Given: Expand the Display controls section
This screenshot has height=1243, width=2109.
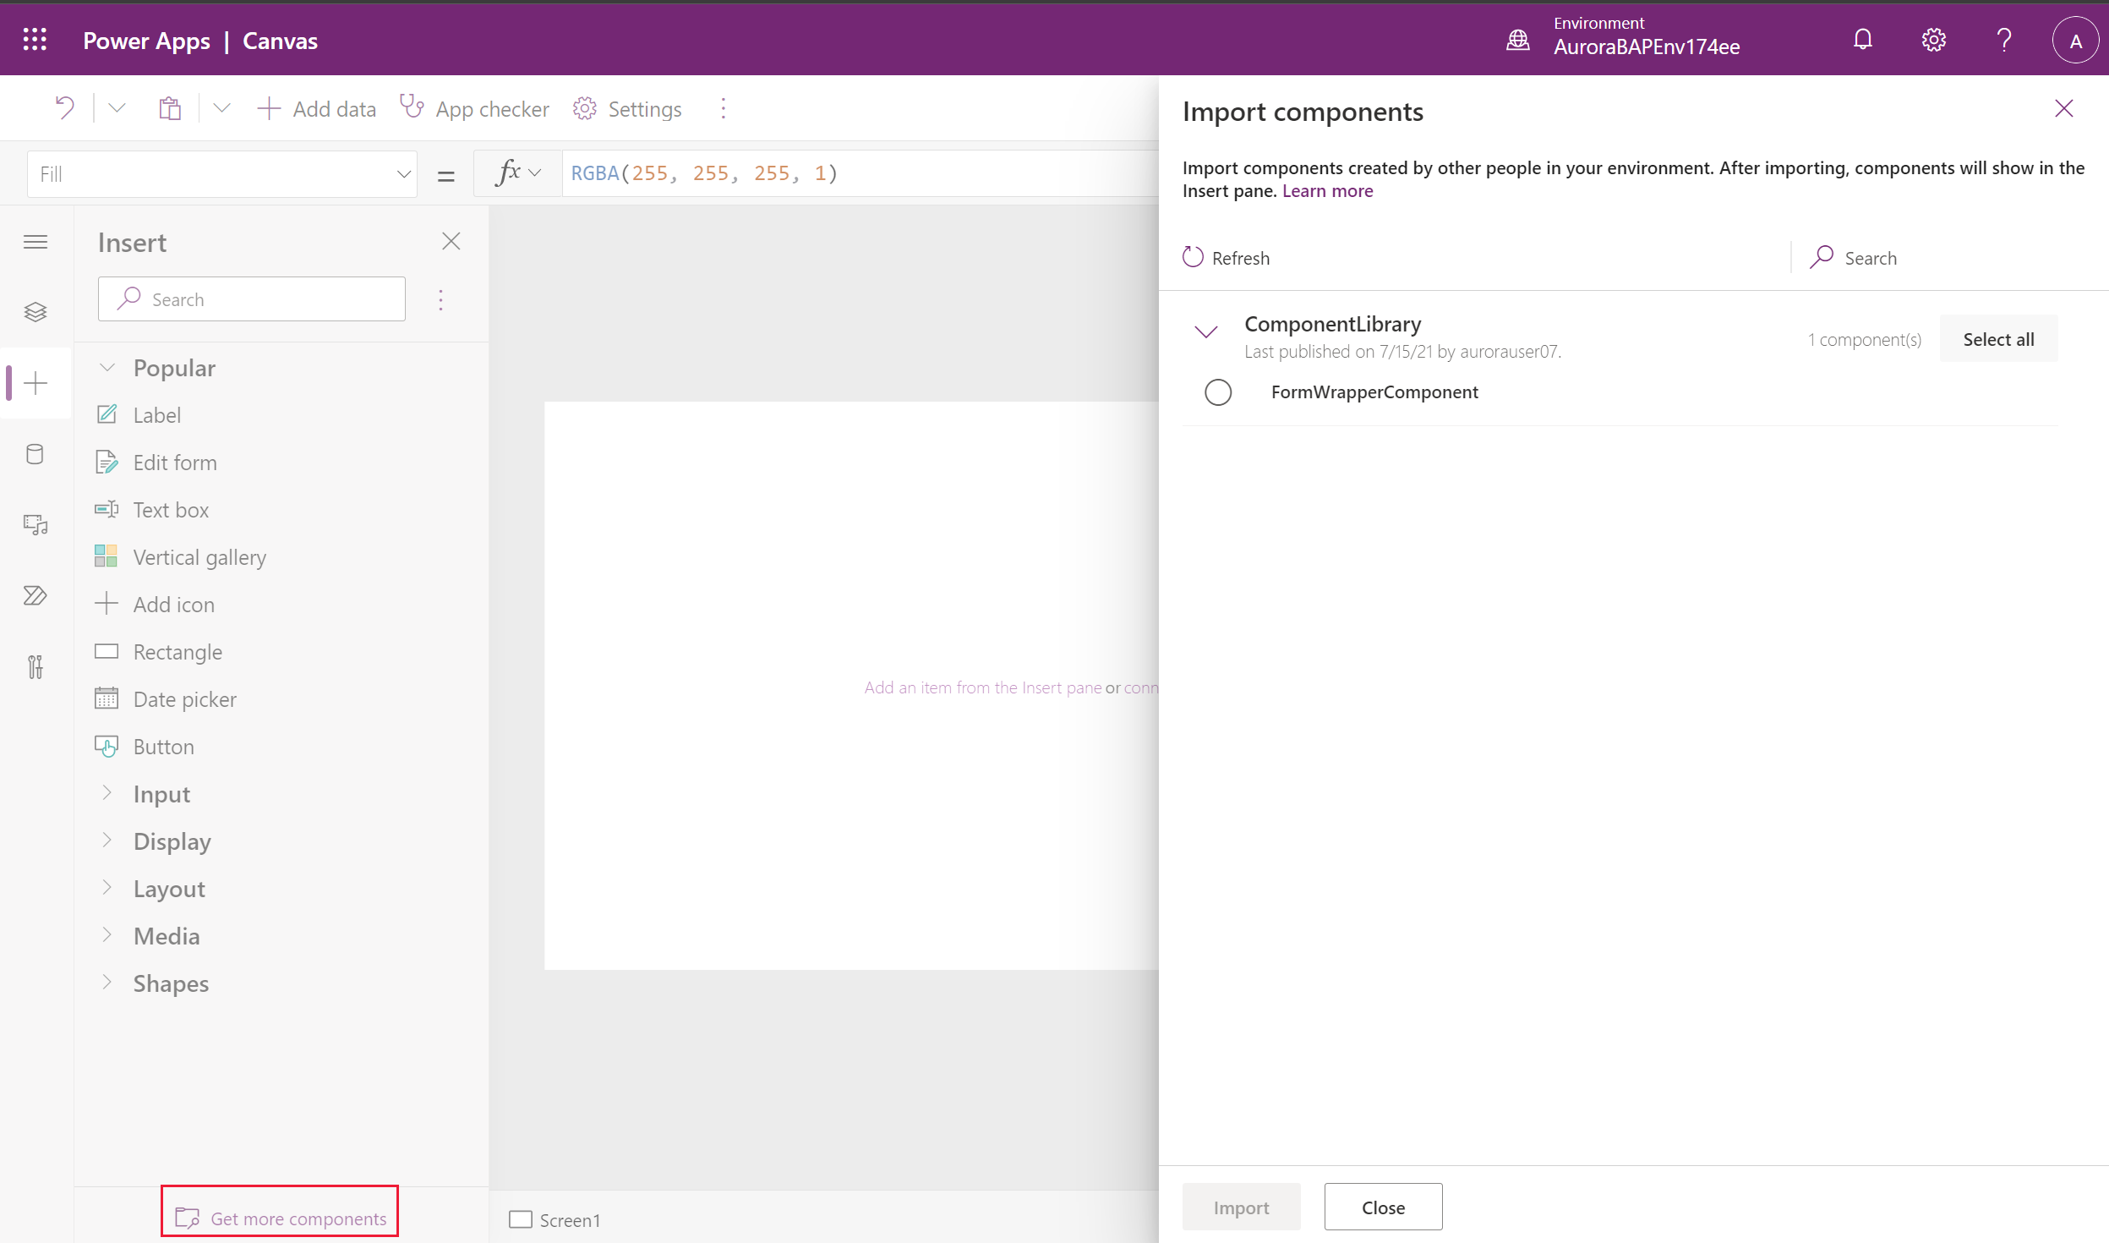Looking at the screenshot, I should (x=172, y=841).
